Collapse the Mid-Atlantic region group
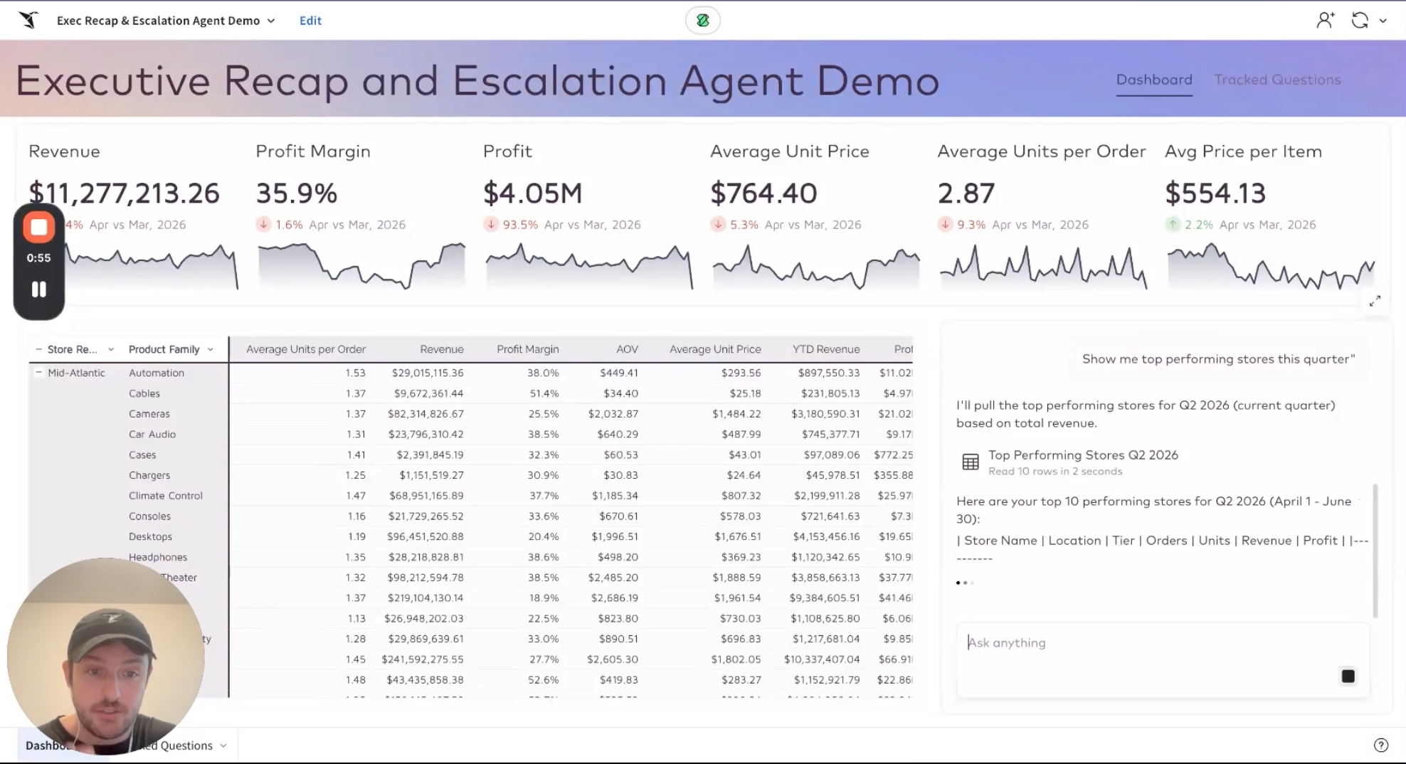This screenshot has width=1406, height=764. point(39,373)
